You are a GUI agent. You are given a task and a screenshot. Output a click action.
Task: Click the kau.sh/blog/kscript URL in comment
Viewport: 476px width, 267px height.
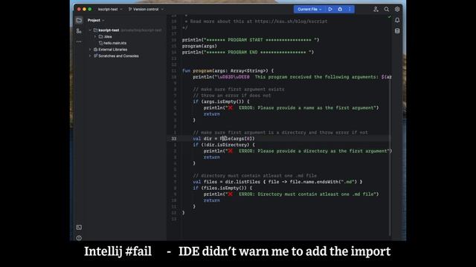click(291, 22)
